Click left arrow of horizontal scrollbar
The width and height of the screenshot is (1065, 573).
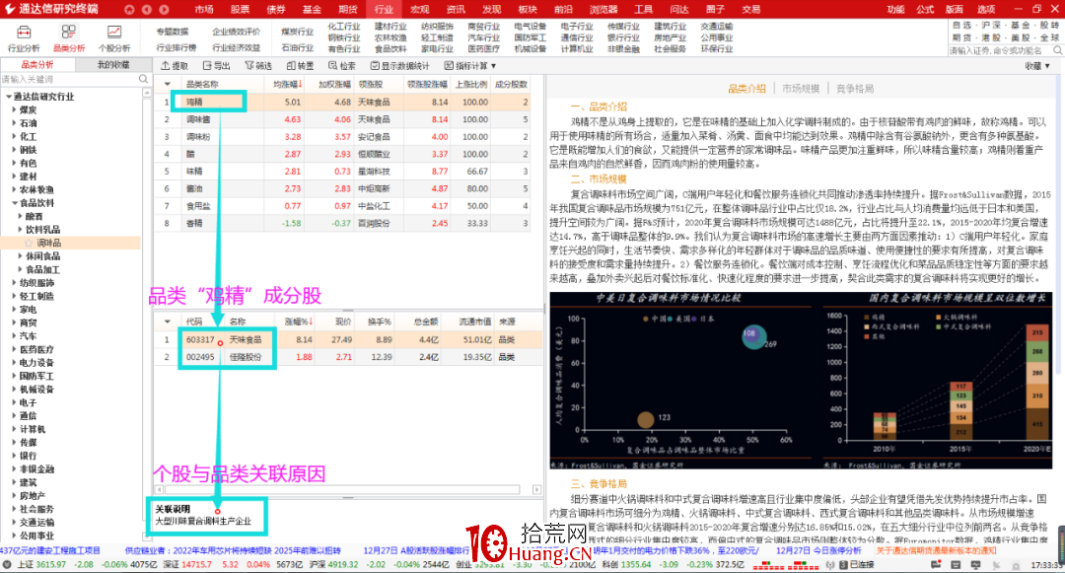click(159, 489)
